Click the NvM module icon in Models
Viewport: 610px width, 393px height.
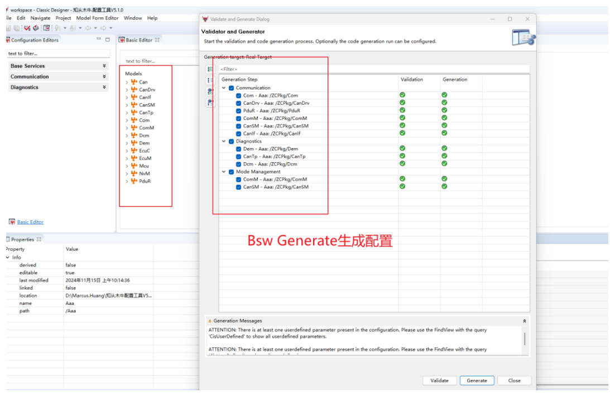pyautogui.click(x=134, y=173)
